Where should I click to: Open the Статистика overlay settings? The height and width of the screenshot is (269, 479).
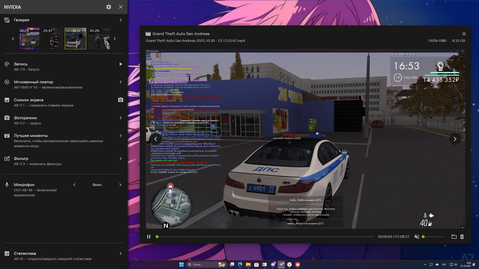click(120, 253)
